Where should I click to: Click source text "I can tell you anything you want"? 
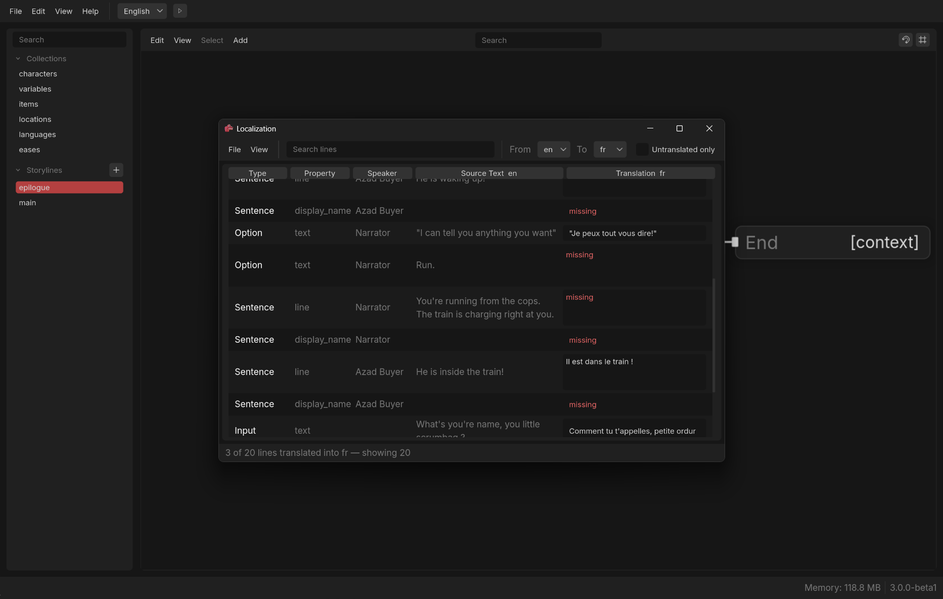[x=486, y=233]
